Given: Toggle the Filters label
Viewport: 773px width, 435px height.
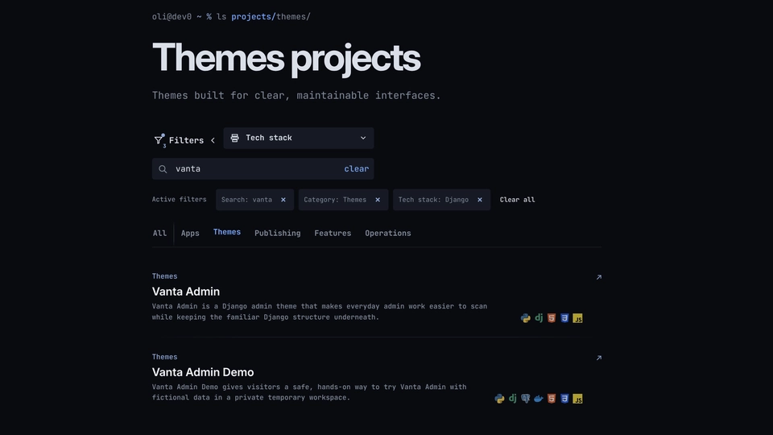Looking at the screenshot, I should [x=186, y=140].
